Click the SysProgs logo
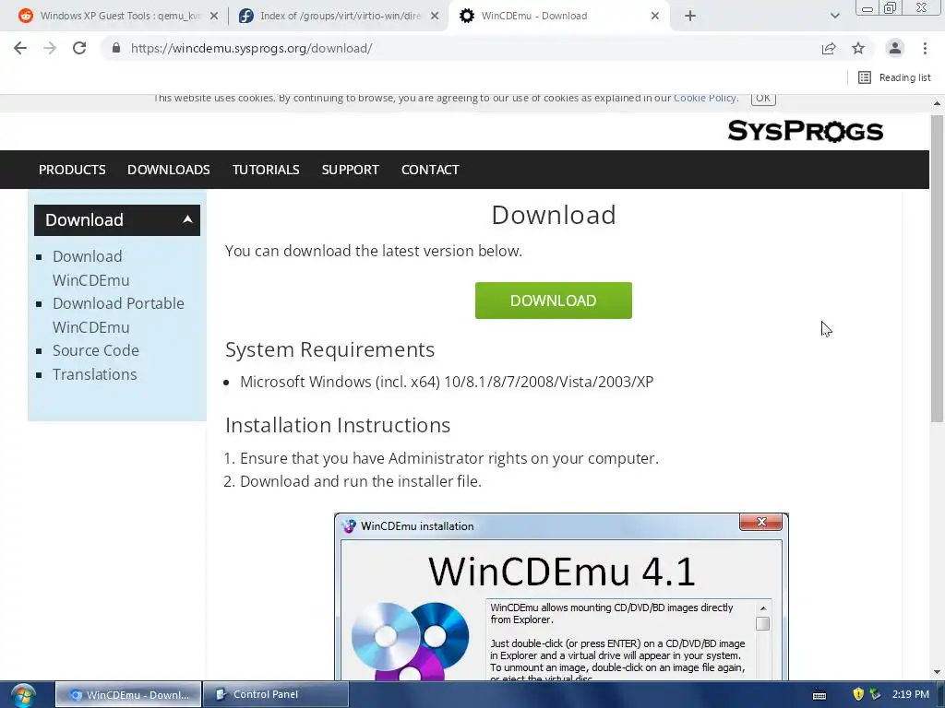Image resolution: width=945 pixels, height=708 pixels. click(x=805, y=131)
